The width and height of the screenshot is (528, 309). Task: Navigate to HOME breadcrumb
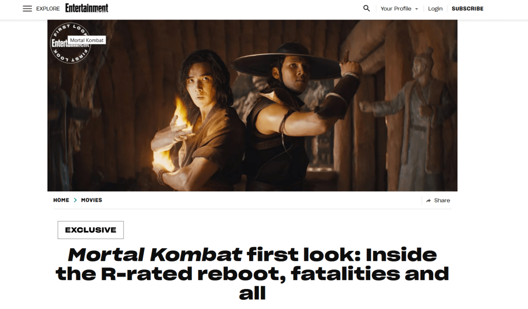tap(61, 200)
